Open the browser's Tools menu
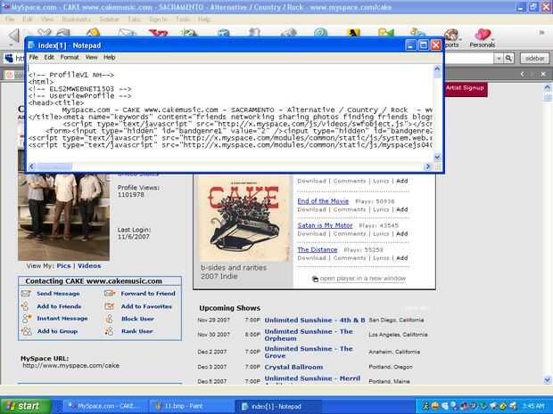Viewport: 553px width, 414px height. (183, 19)
